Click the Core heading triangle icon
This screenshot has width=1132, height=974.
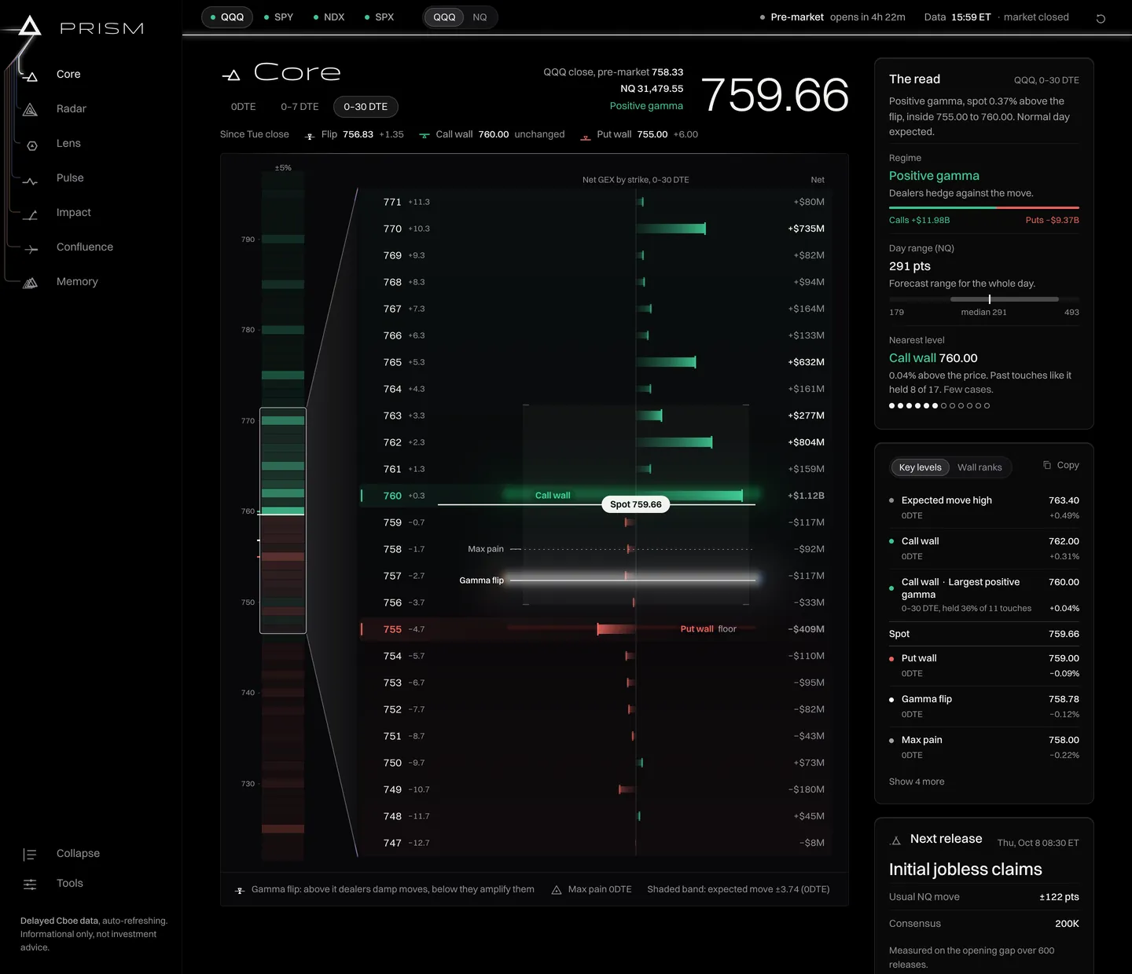(231, 75)
